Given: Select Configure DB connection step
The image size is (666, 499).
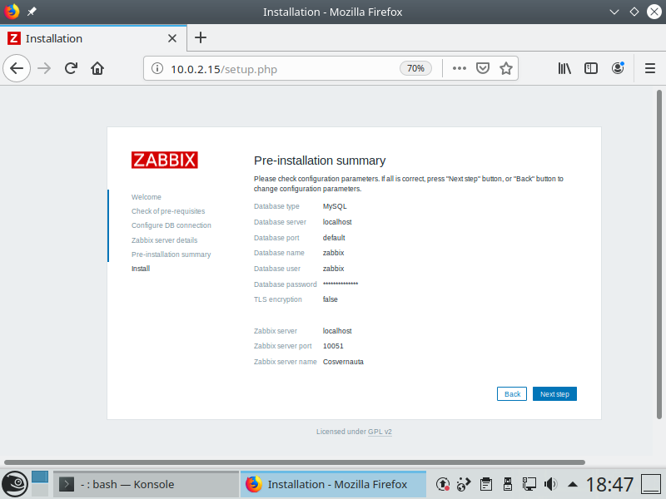Looking at the screenshot, I should pos(171,225).
